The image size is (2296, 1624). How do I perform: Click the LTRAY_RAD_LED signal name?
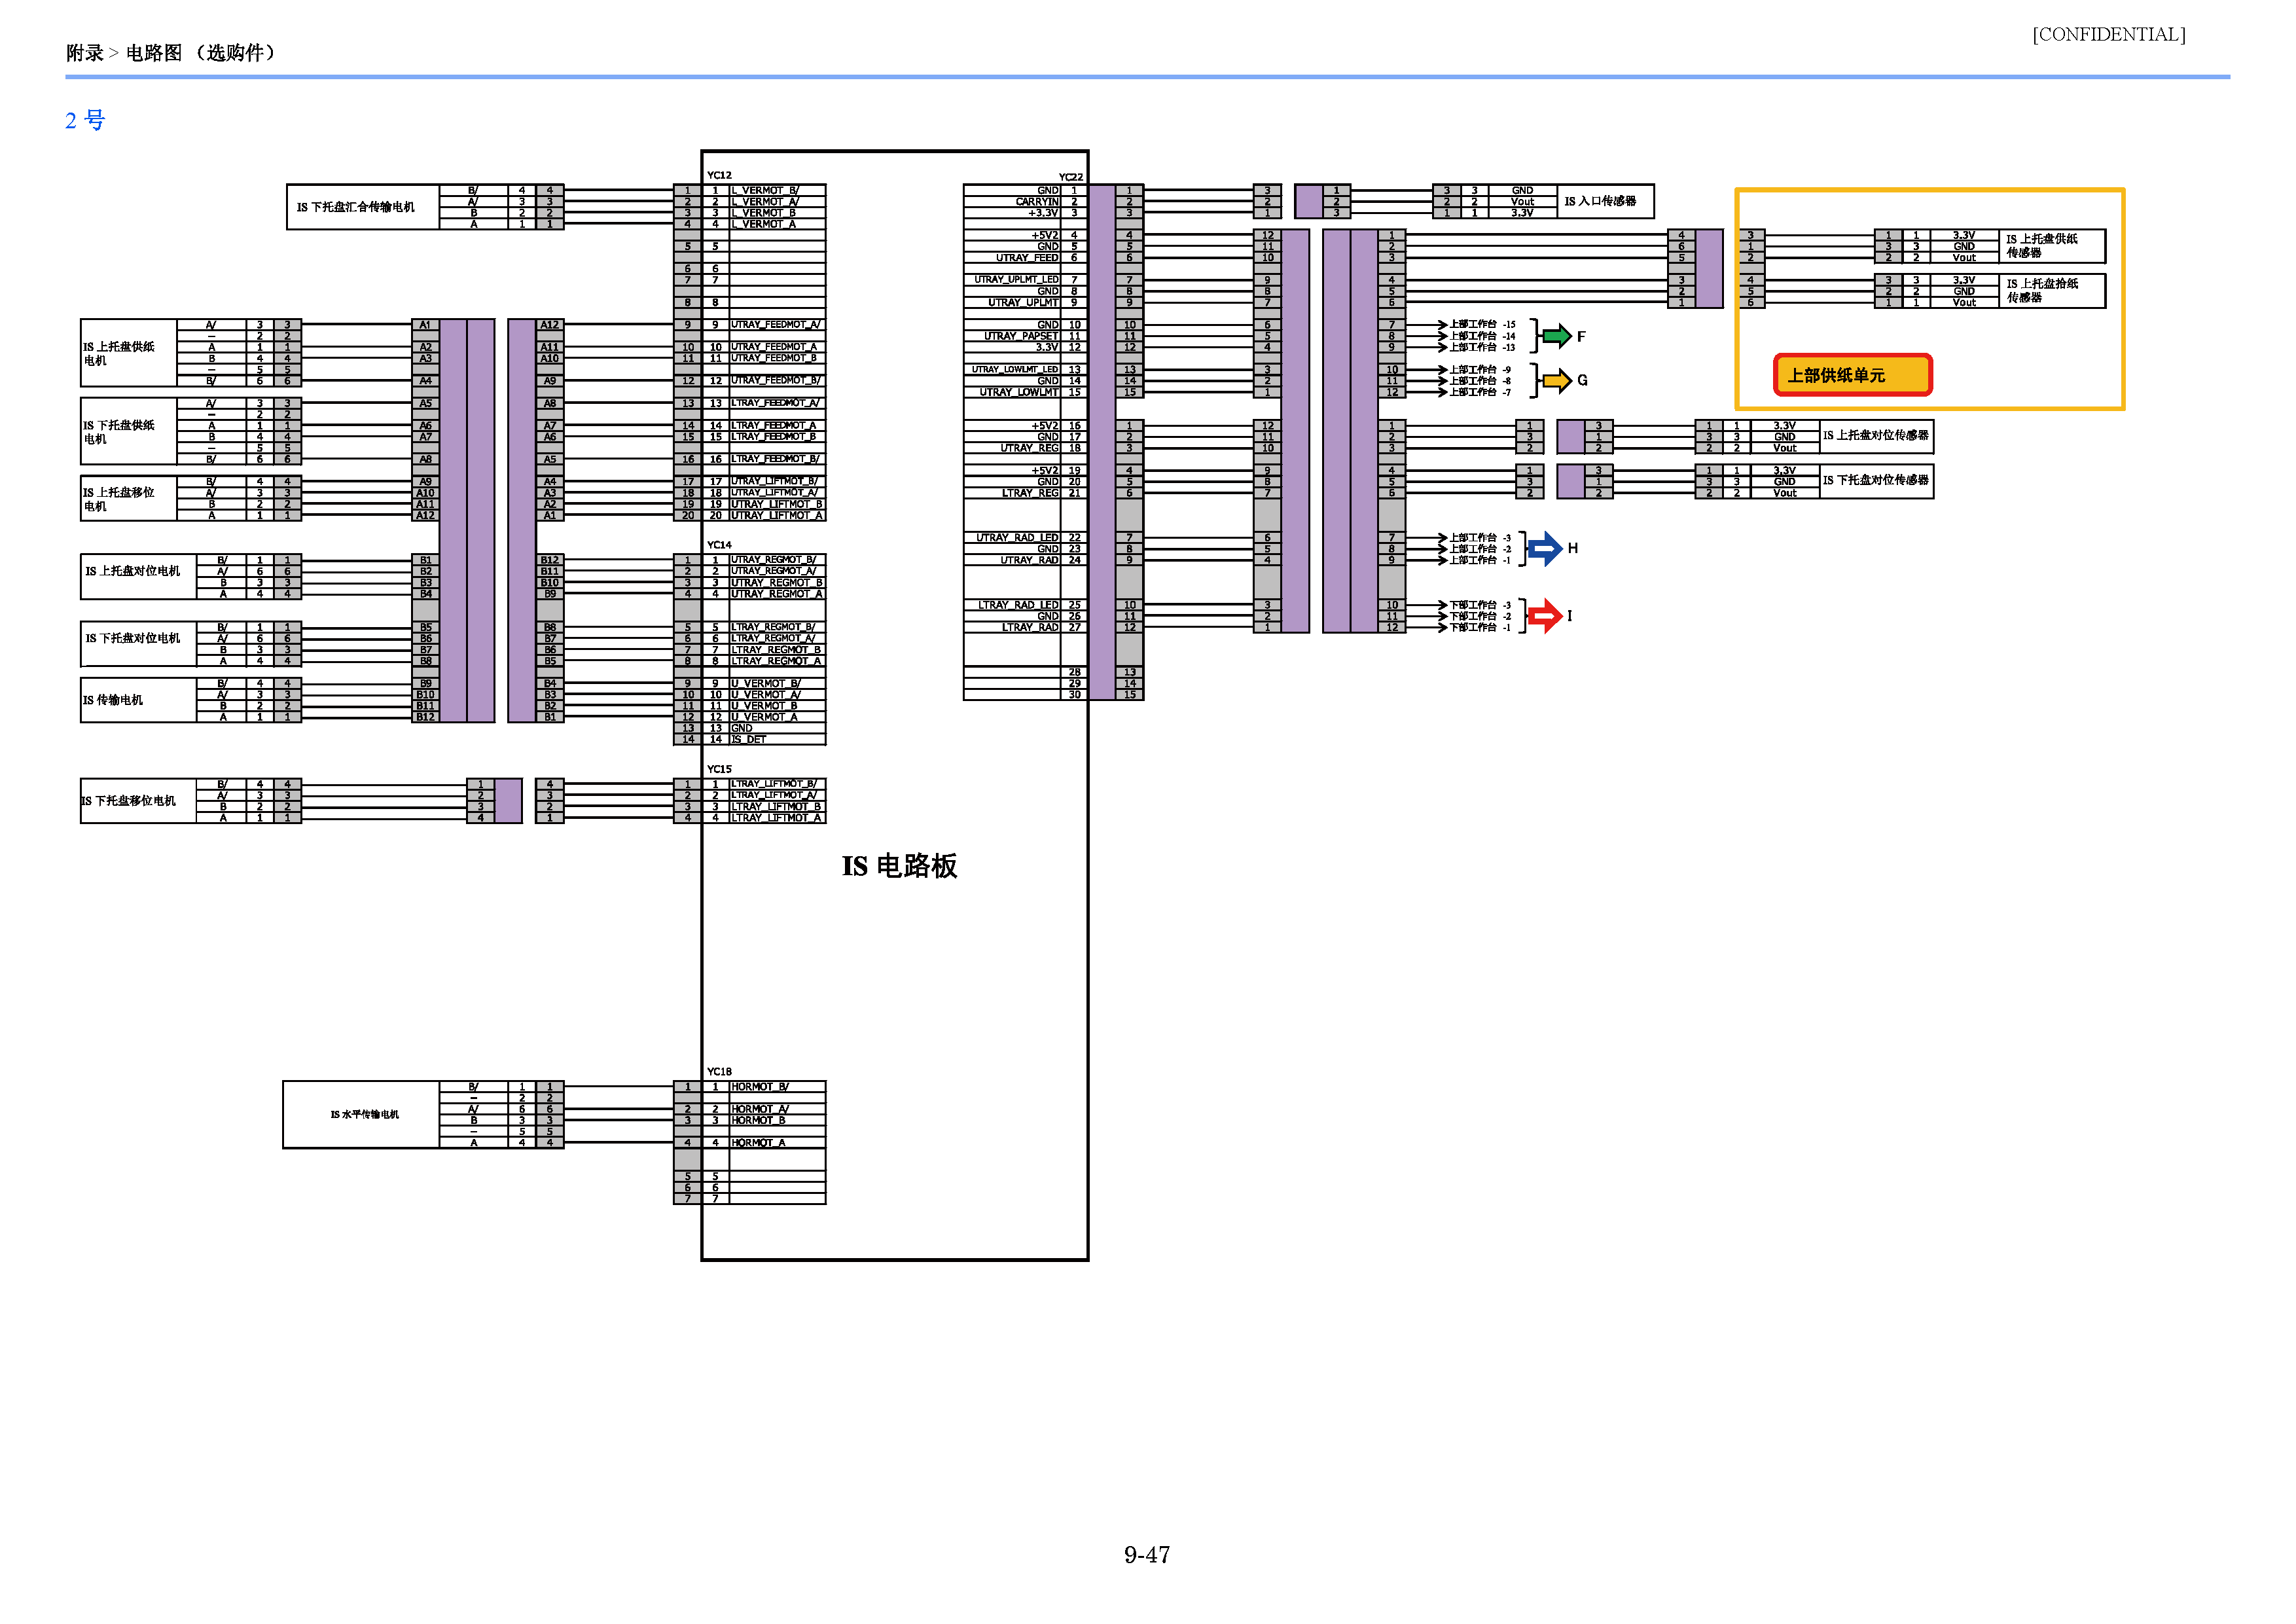(1018, 605)
